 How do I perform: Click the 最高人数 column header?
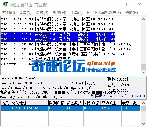tap(131, 103)
